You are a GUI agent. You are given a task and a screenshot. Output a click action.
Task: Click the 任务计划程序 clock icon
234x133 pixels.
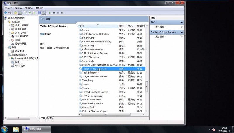coord(13,25)
